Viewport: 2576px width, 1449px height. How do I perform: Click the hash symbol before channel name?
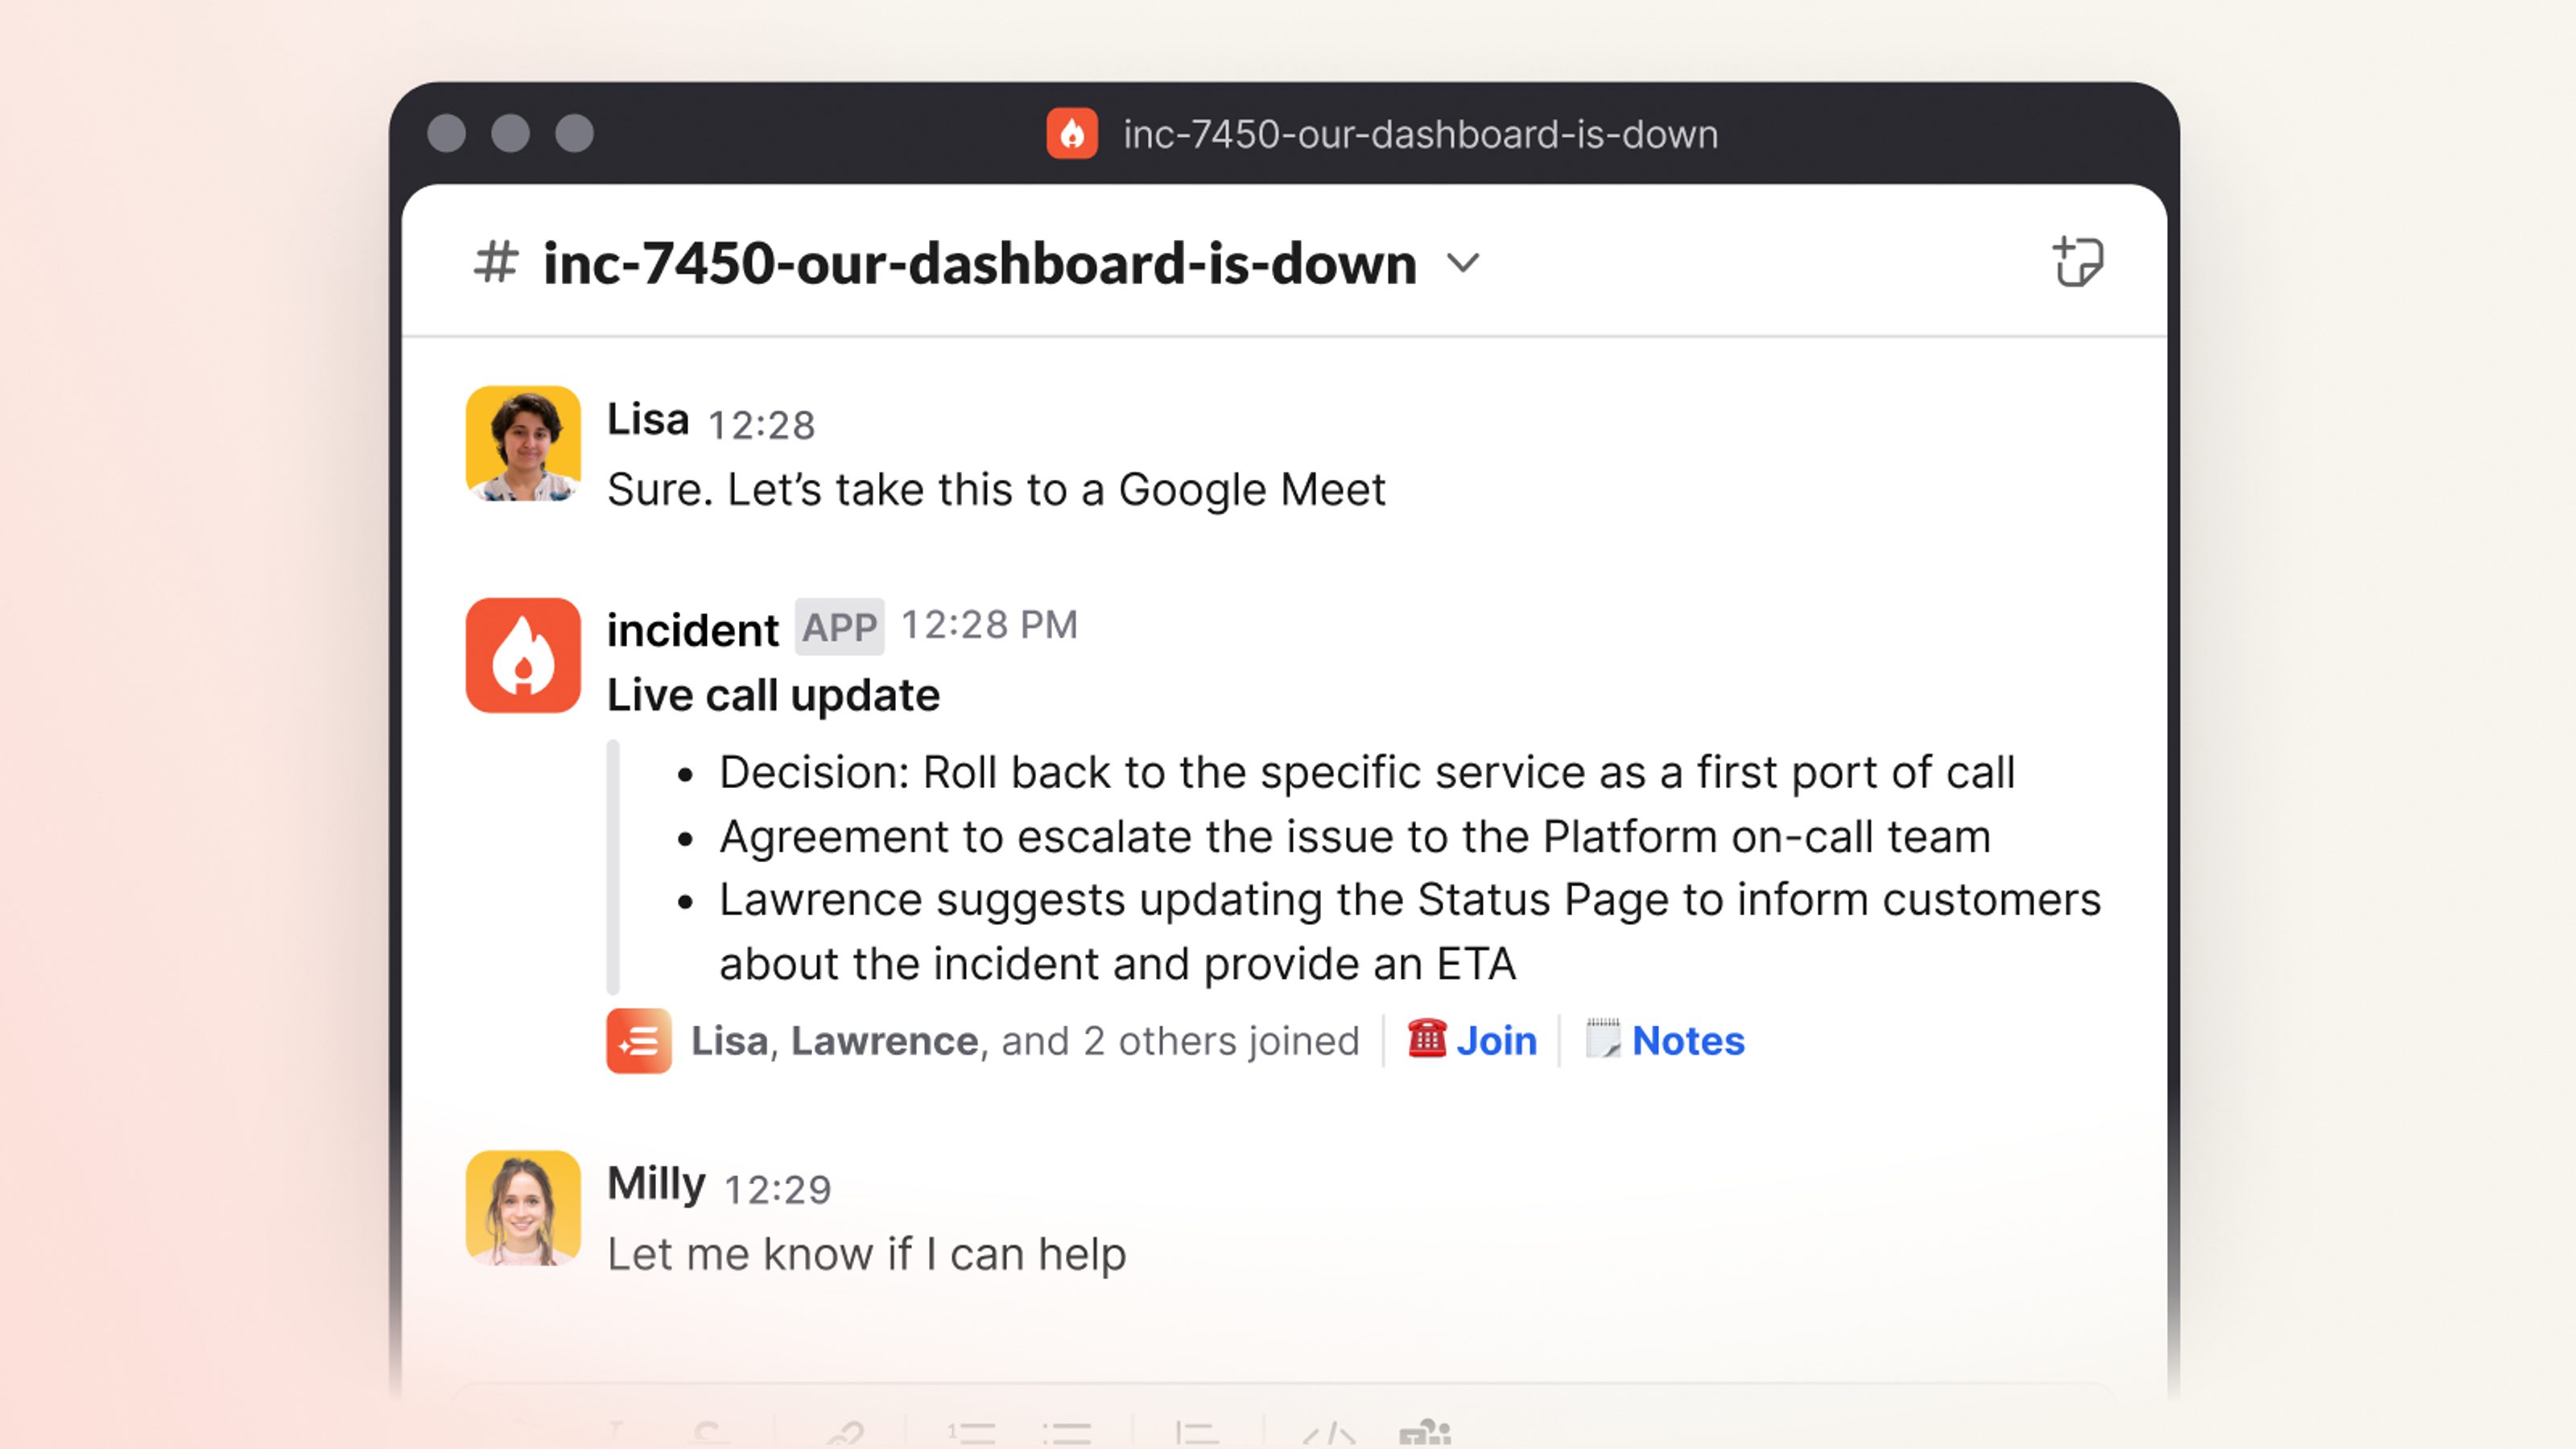point(496,263)
